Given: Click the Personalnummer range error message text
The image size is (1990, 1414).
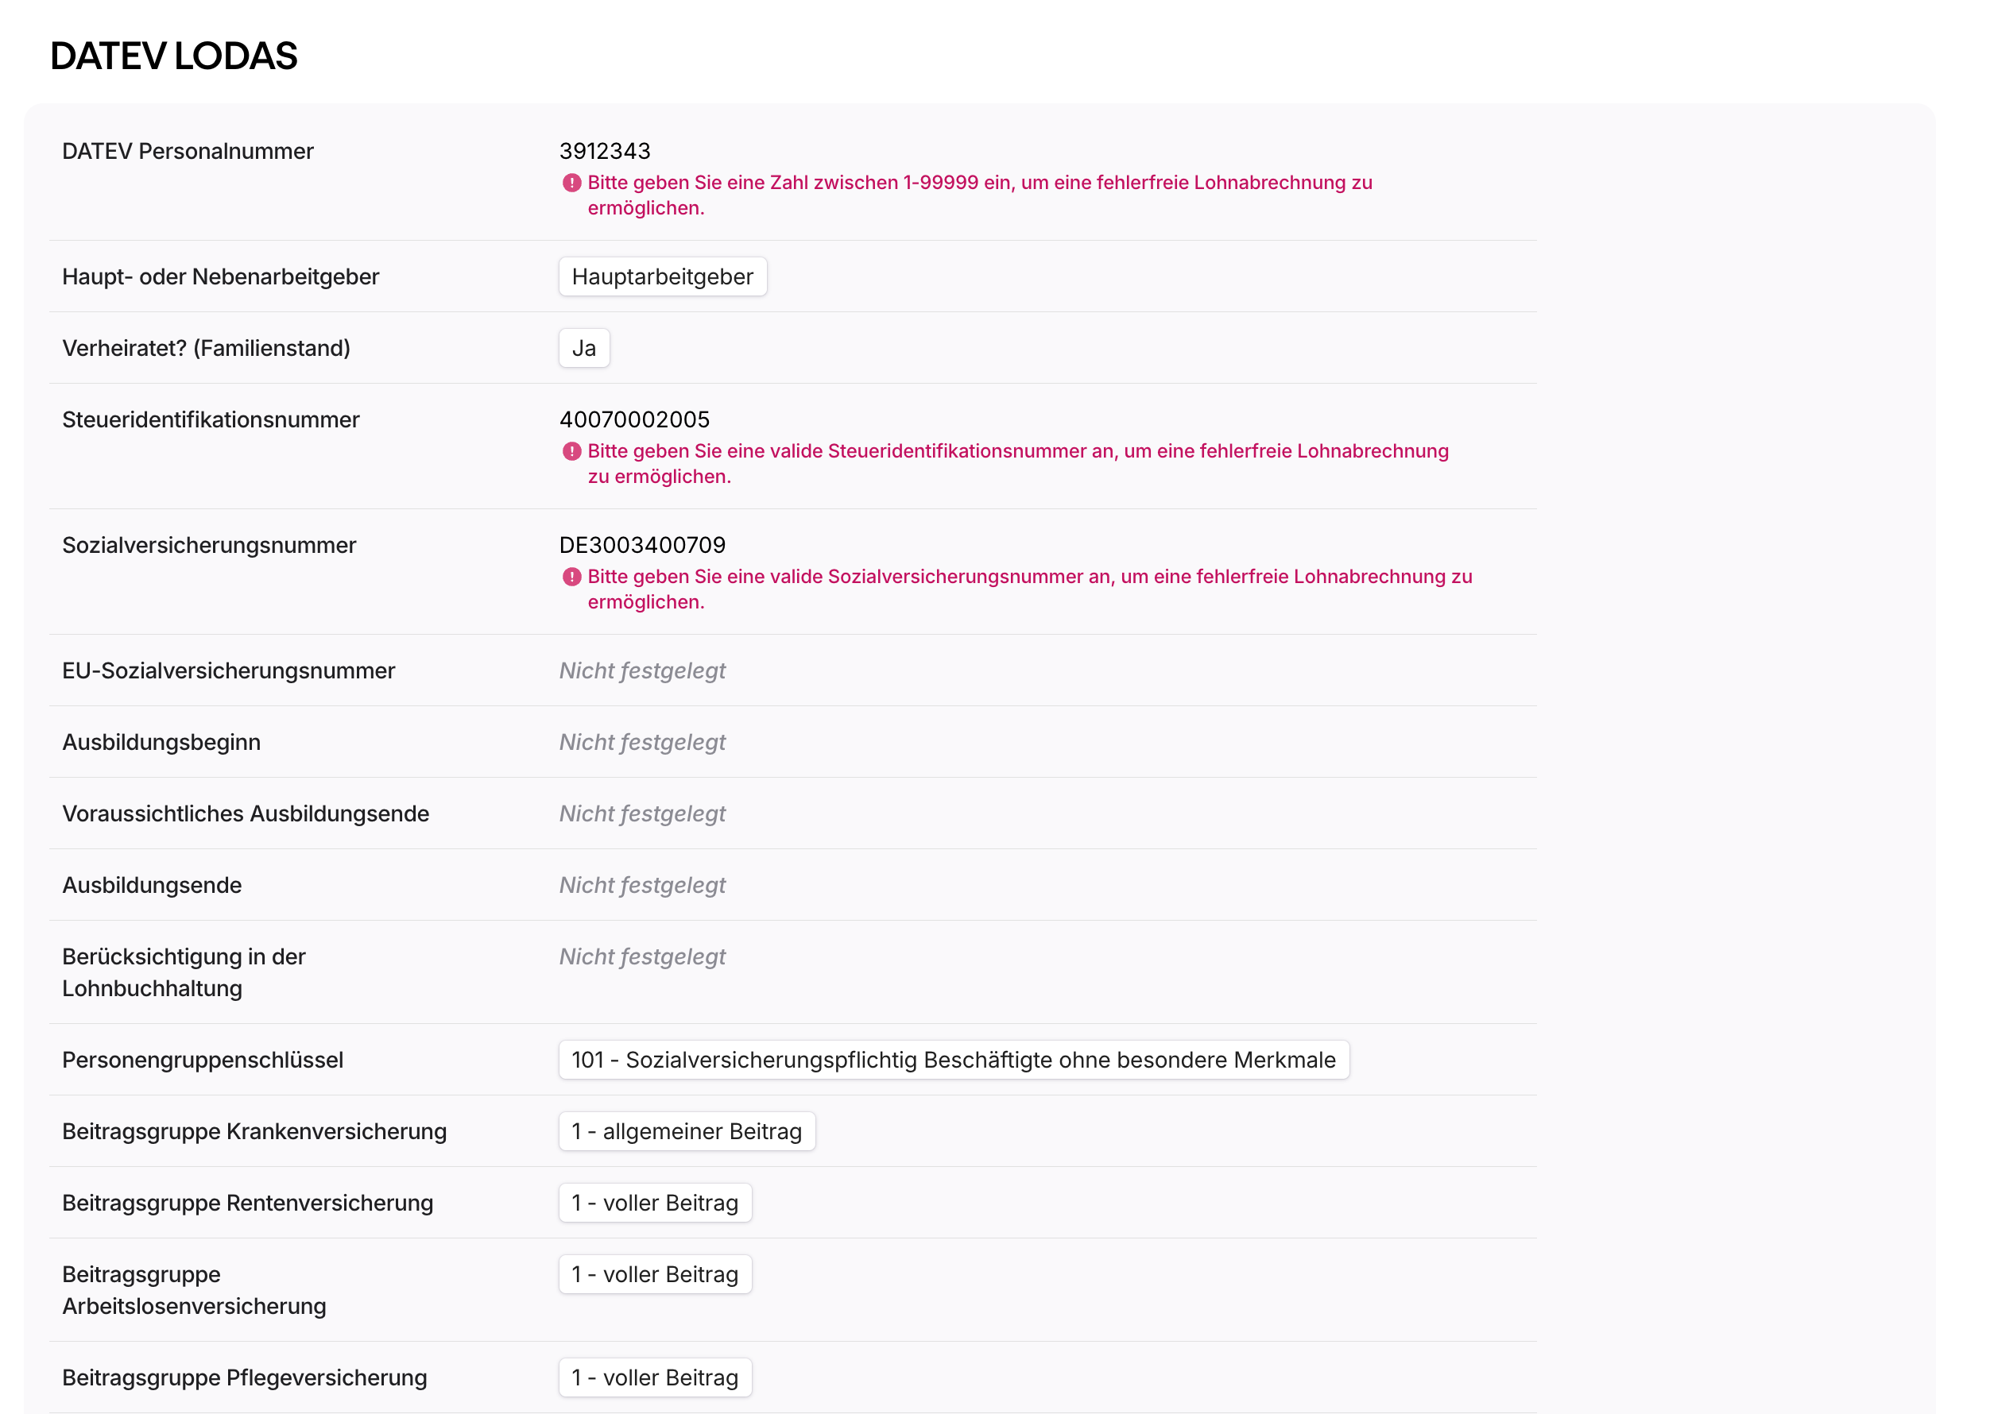Looking at the screenshot, I should coord(980,195).
